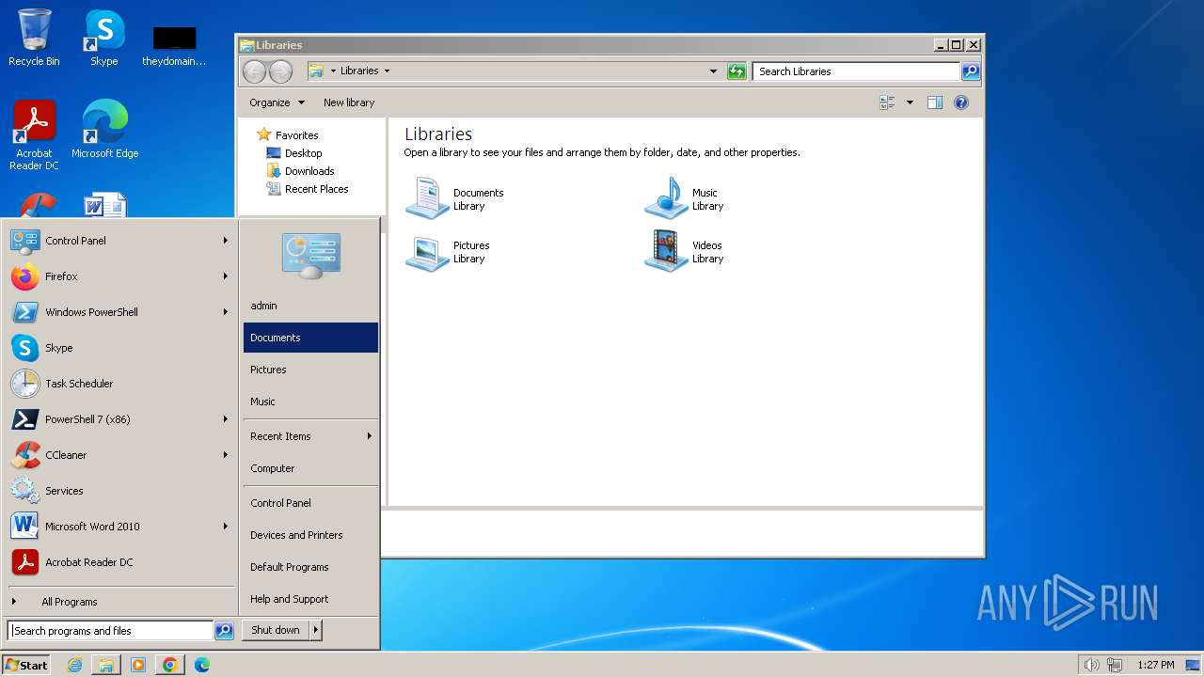This screenshot has height=677, width=1204.
Task: Click the user account picture in Start menu
Action: (310, 256)
